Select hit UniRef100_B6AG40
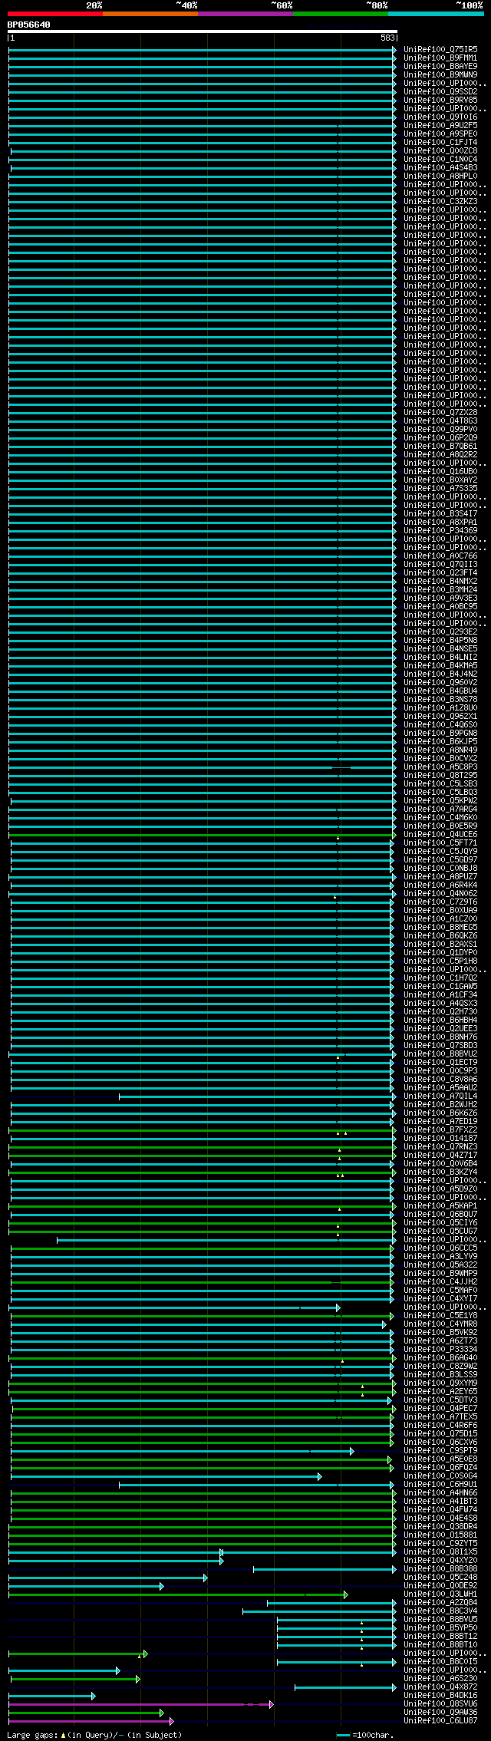This screenshot has height=1741, width=491. pyautogui.click(x=440, y=1357)
